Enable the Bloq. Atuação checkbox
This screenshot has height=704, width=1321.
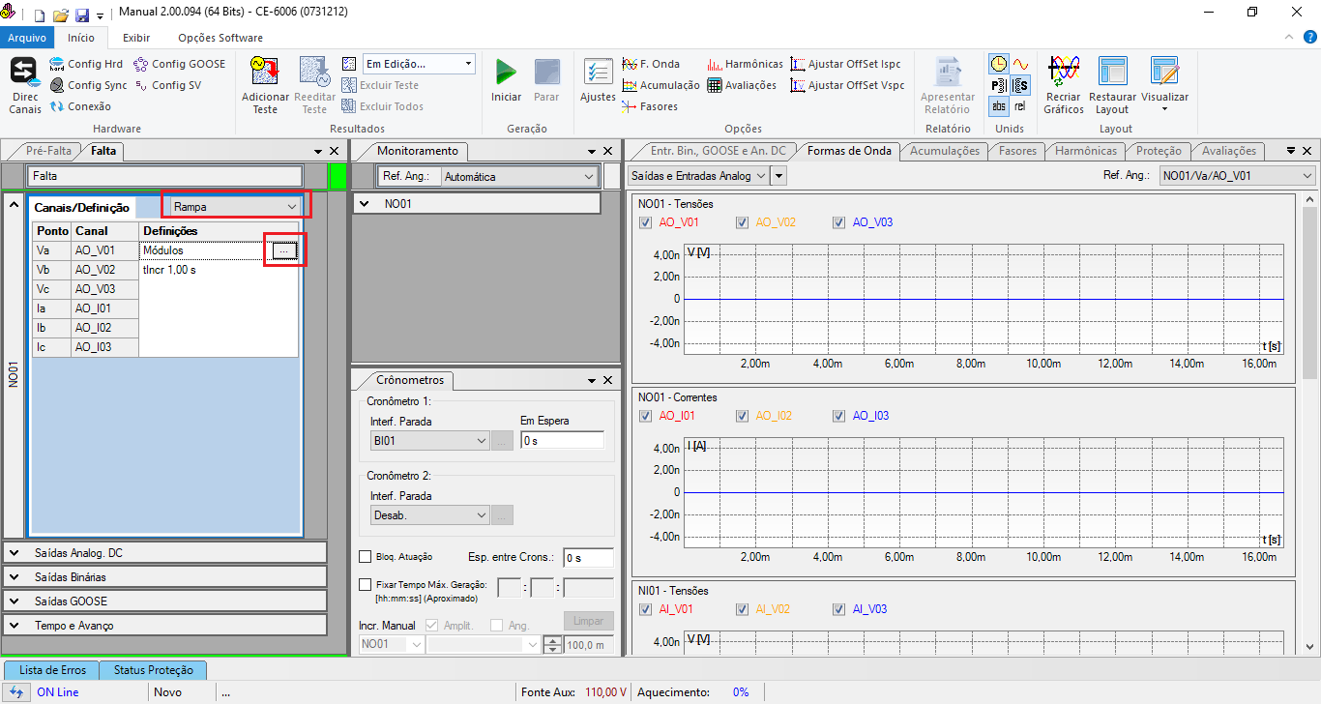pyautogui.click(x=365, y=556)
